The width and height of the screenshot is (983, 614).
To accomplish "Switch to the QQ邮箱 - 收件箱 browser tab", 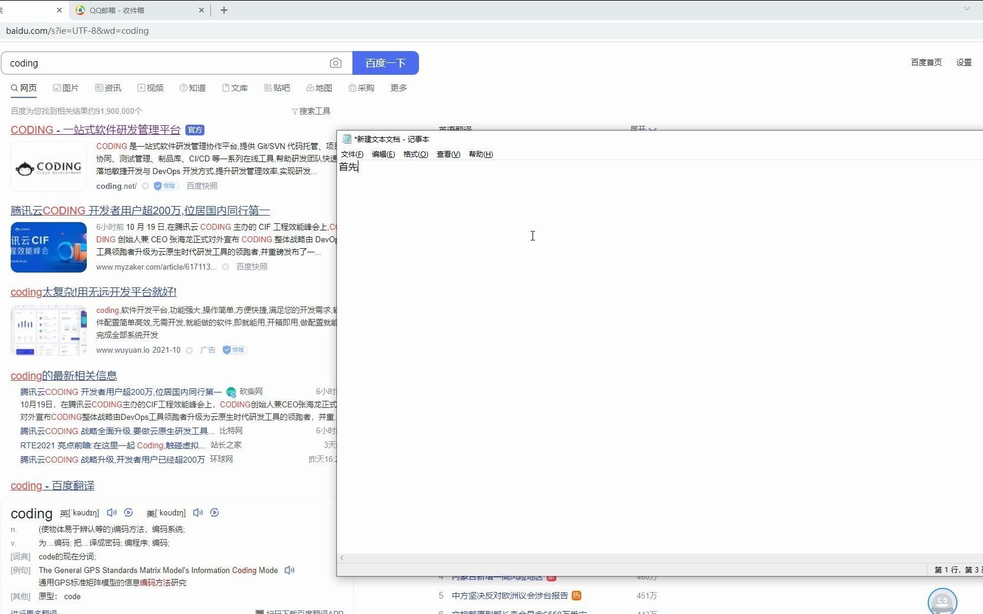I will point(140,10).
